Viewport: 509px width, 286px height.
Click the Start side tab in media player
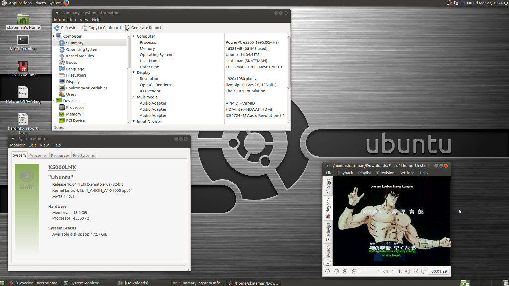click(x=328, y=186)
